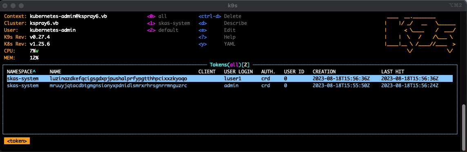The height and width of the screenshot is (152, 467).
Task: Click the <ctrl-d> Delete shortcut hint
Action: 220,16
